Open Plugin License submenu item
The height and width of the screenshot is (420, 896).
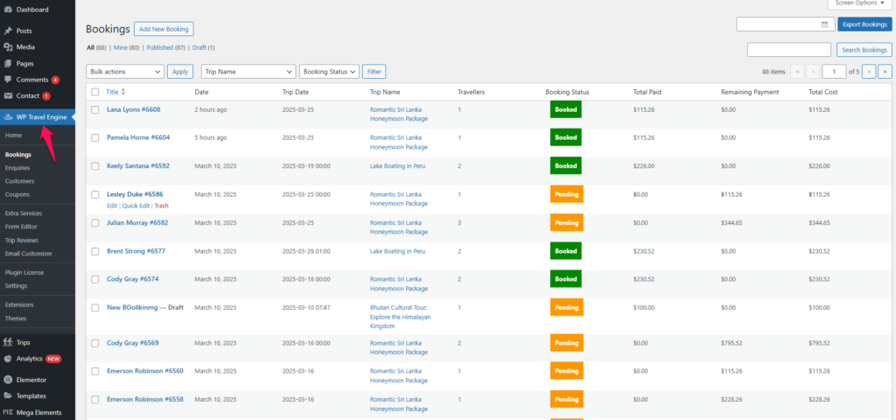click(24, 273)
